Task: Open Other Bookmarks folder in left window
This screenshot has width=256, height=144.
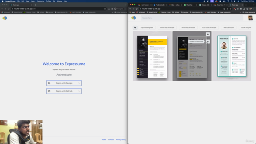Action: 121,12
